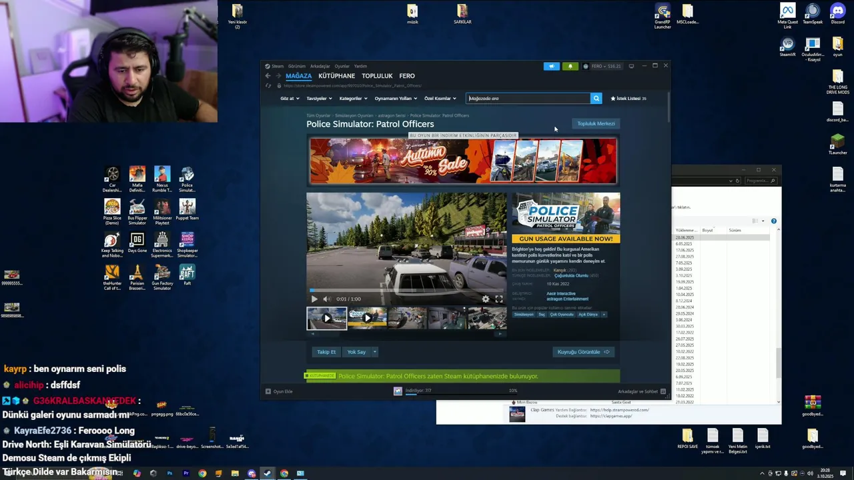The width and height of the screenshot is (854, 480).
Task: Expand the Kategoriler dropdown
Action: tap(353, 98)
